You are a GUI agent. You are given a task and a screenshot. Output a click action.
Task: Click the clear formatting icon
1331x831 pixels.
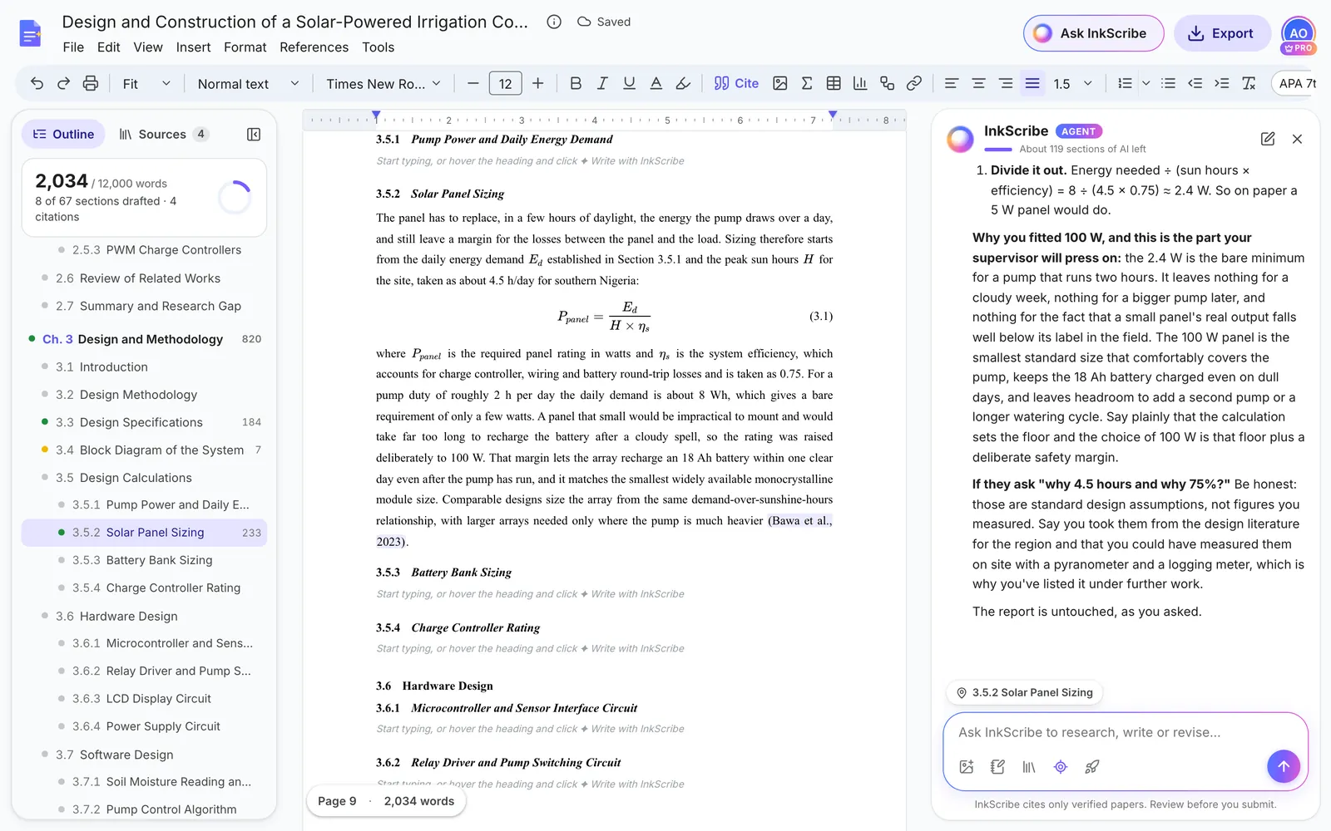point(1249,83)
